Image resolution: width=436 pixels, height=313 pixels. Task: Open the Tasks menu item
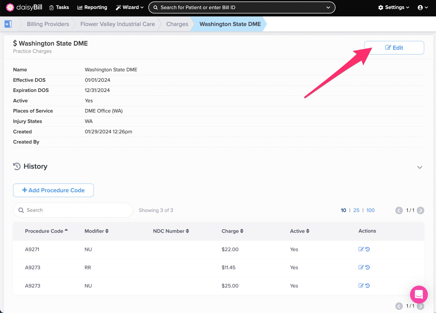(59, 7)
